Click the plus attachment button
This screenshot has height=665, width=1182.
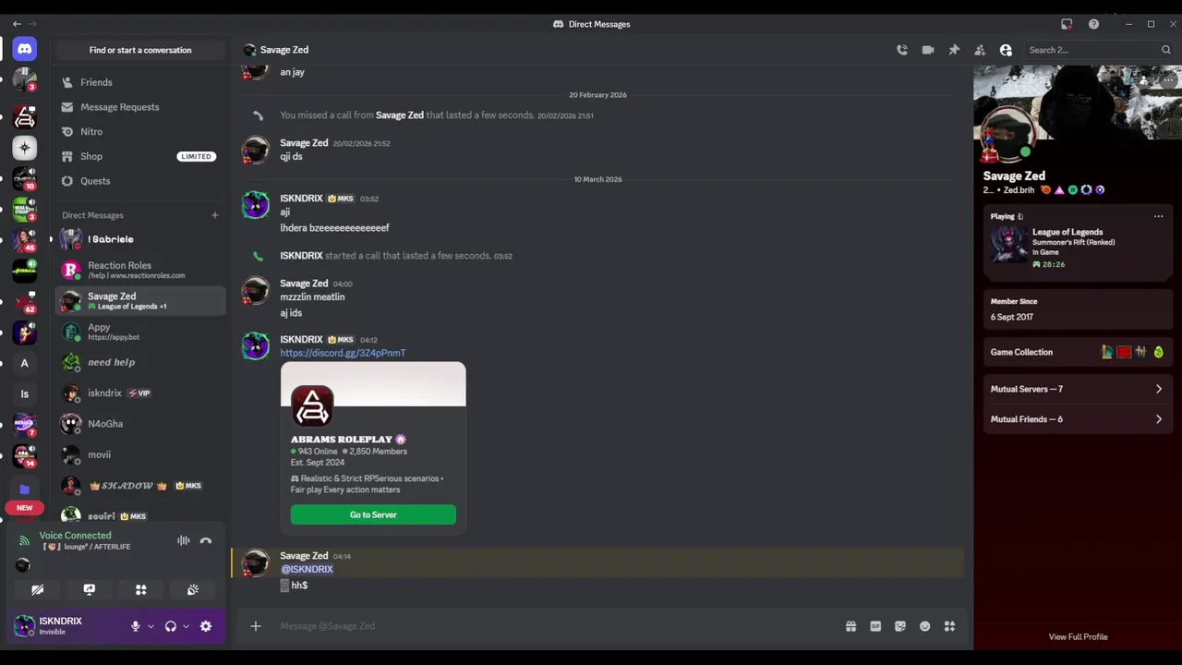point(256,626)
